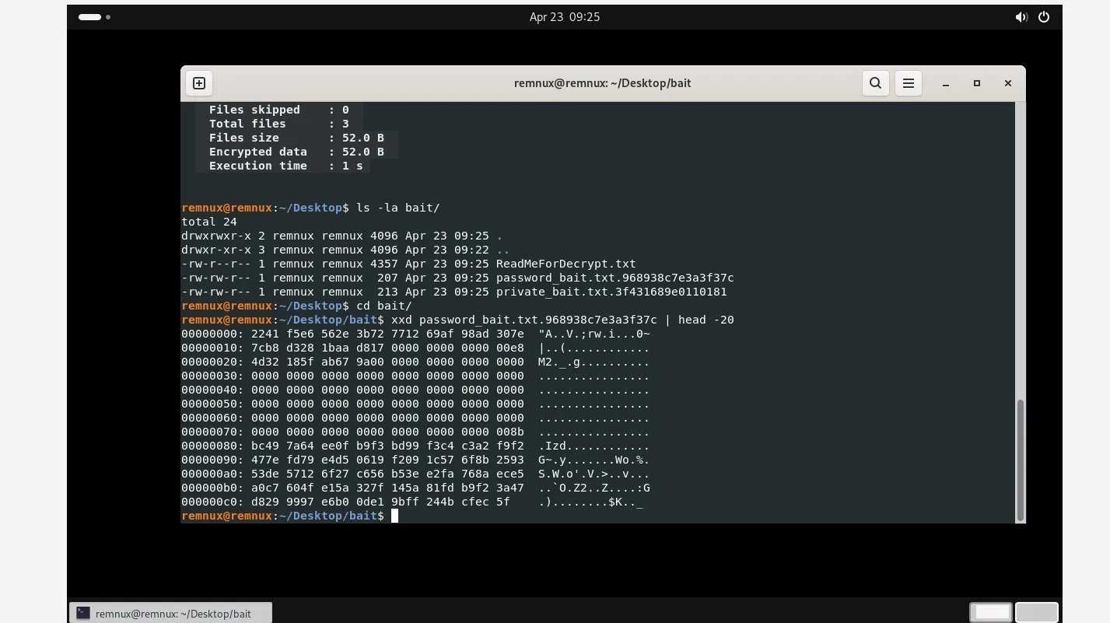Toggle maximize using the window restore control

(x=976, y=83)
